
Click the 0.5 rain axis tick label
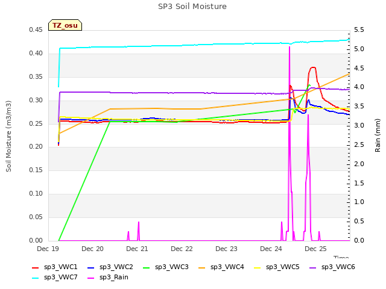tap(359, 221)
